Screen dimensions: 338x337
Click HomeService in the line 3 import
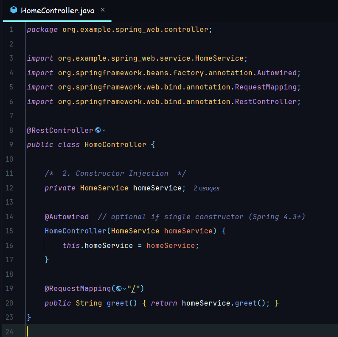tap(219, 58)
